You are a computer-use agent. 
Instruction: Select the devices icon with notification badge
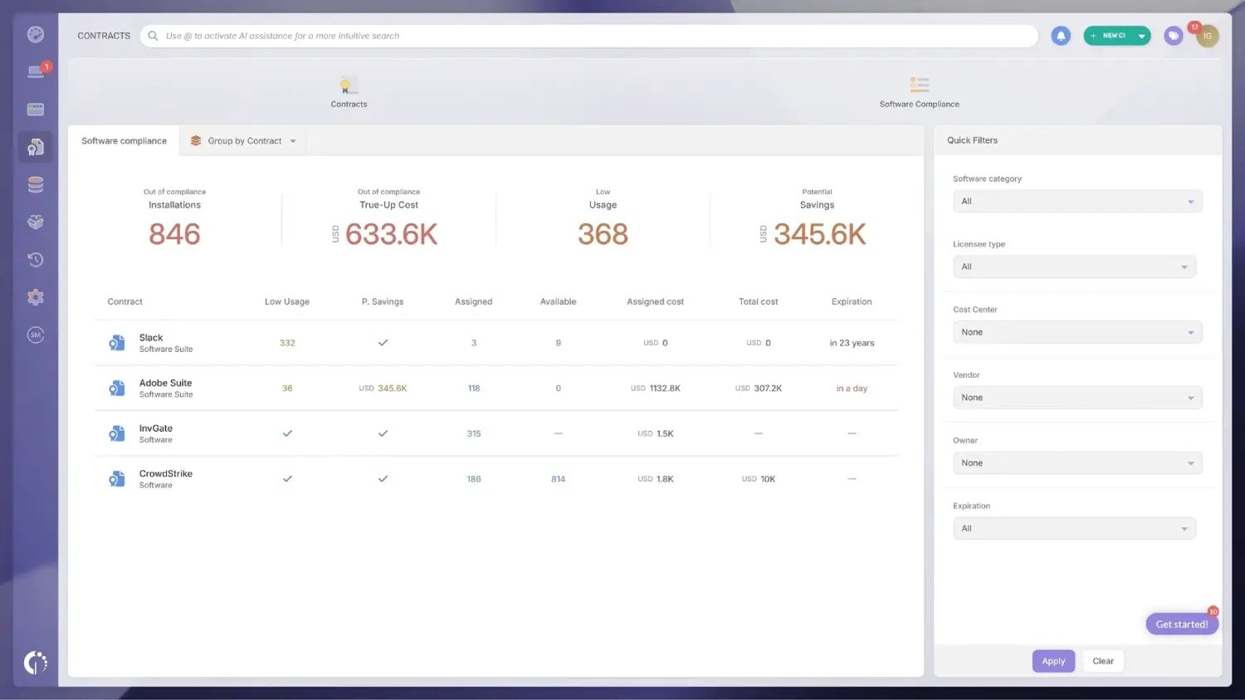tap(35, 71)
